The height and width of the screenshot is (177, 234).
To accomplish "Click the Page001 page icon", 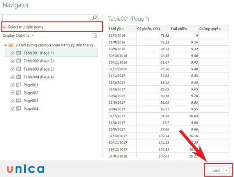I will click(x=18, y=85).
